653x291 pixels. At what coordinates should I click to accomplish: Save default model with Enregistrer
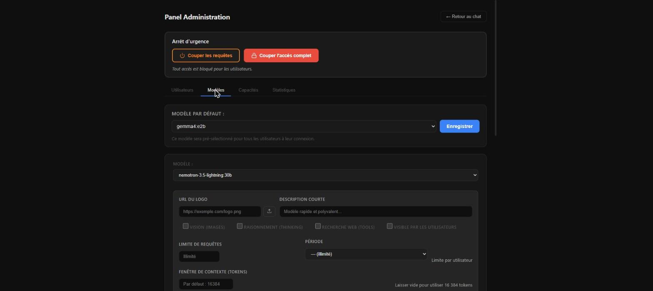pos(459,126)
